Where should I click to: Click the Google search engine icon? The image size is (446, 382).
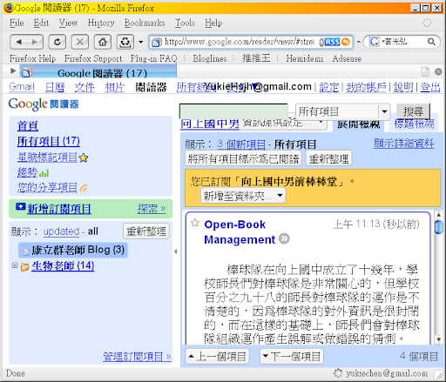pos(374,42)
